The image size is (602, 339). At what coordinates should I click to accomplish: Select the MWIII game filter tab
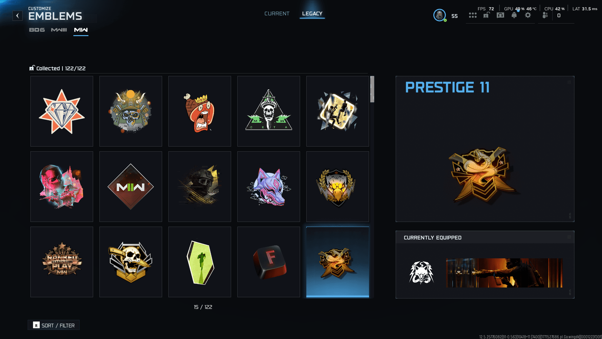pos(59,30)
